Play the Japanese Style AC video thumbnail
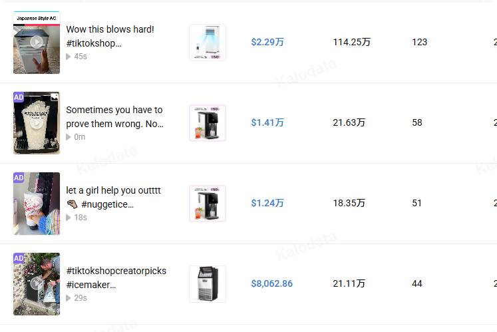 tap(37, 43)
